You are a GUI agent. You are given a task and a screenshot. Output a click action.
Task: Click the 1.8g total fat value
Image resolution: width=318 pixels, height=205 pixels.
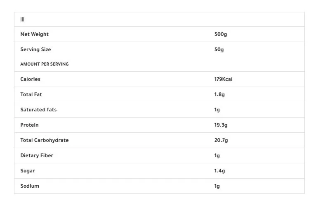point(219,94)
